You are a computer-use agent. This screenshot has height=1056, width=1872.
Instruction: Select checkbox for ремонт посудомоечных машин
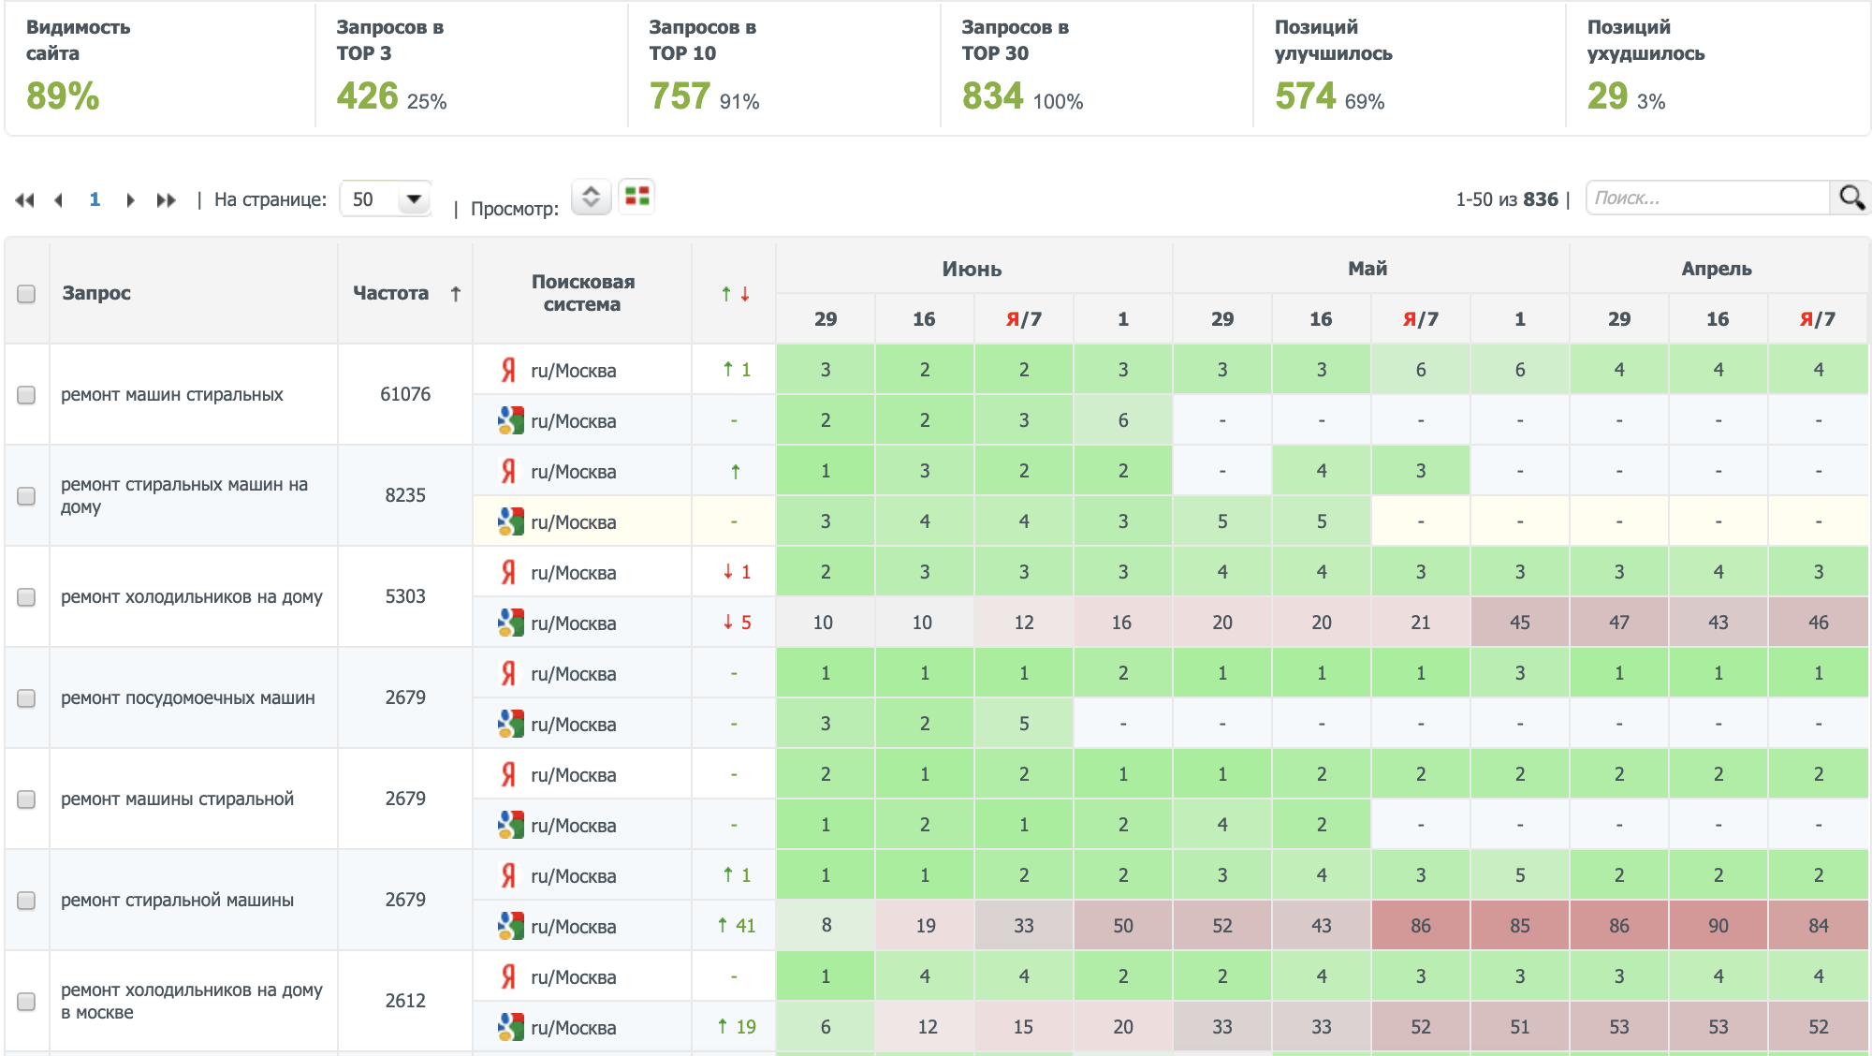26,698
